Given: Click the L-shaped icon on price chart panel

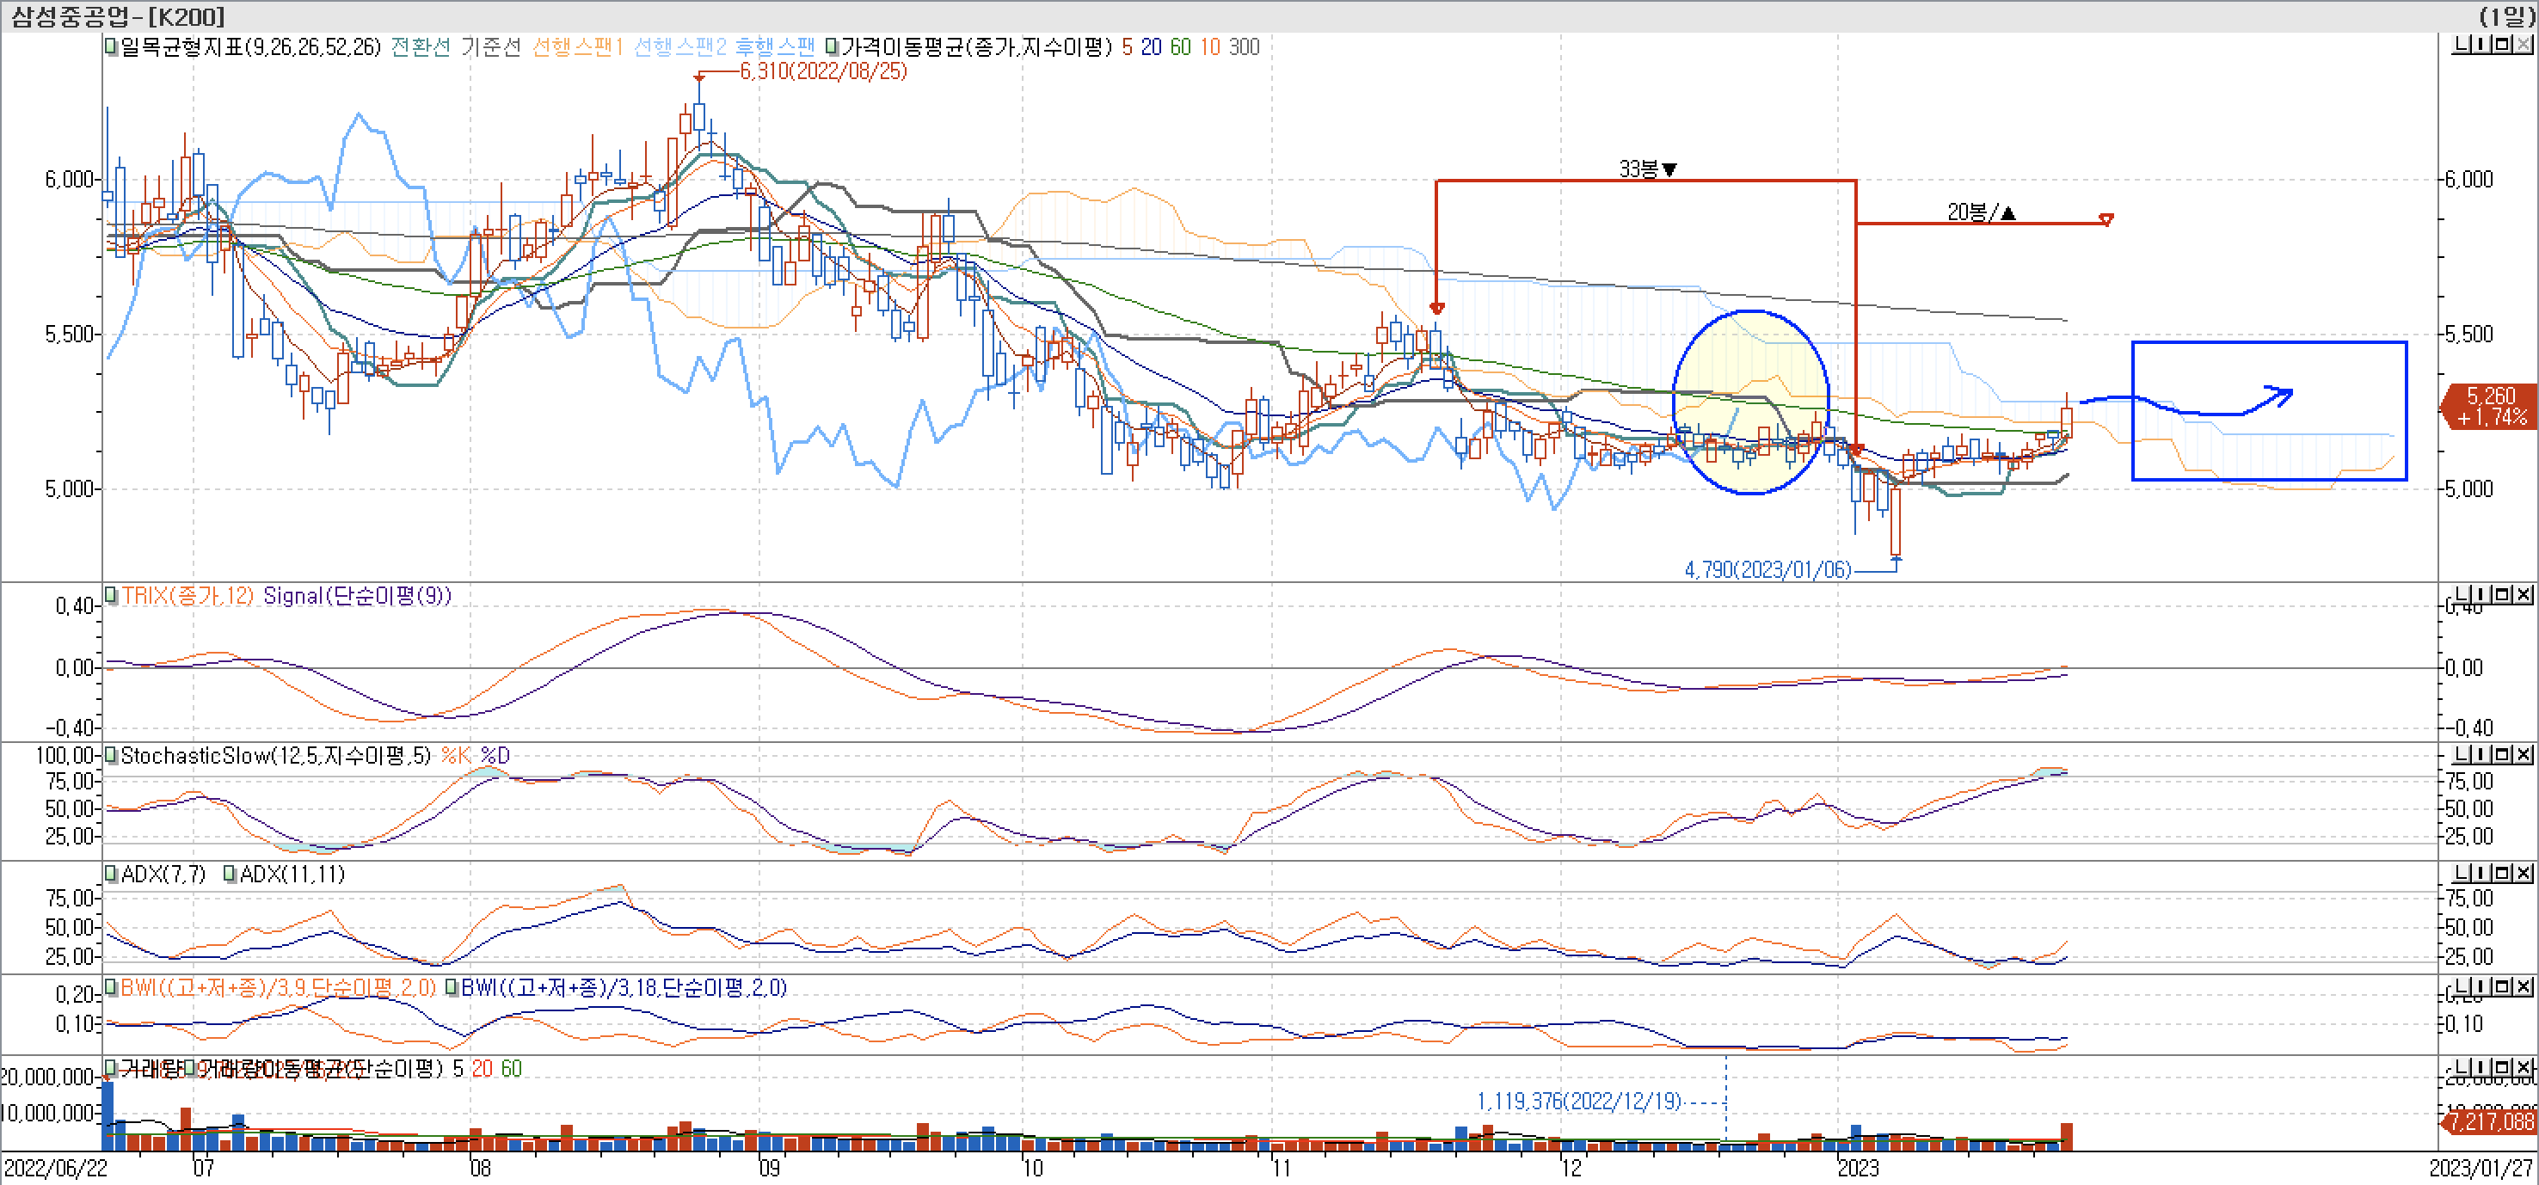Looking at the screenshot, I should (2461, 45).
